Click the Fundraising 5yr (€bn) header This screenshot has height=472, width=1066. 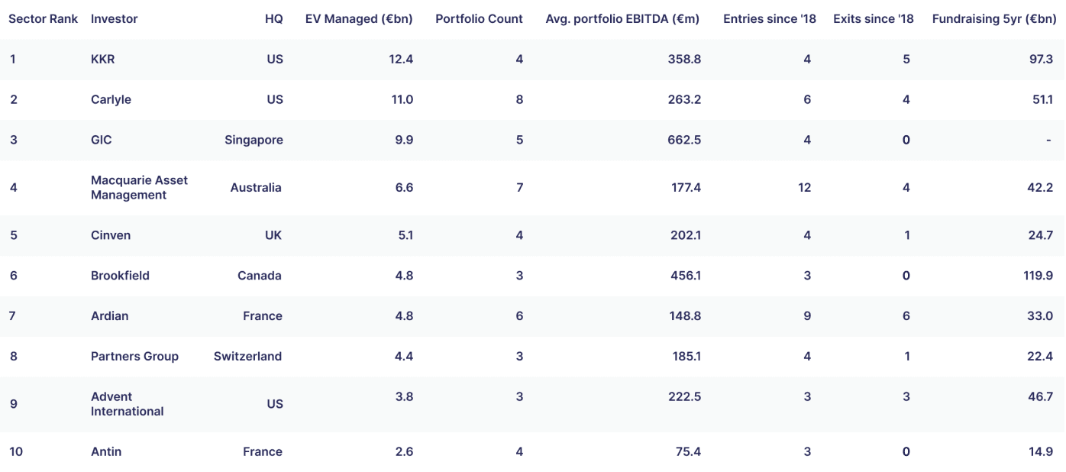[x=994, y=19]
